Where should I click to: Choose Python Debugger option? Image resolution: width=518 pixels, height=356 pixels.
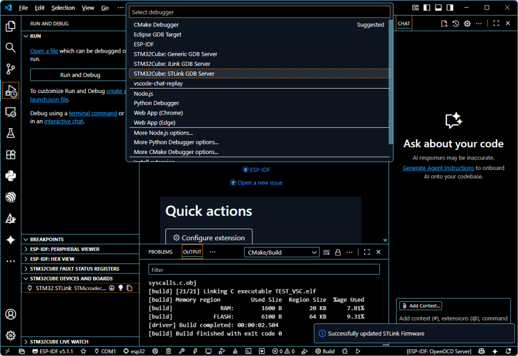(x=260, y=103)
